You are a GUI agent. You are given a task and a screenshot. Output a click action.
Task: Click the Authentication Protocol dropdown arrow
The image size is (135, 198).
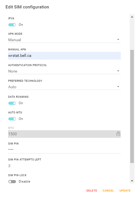click(118, 71)
